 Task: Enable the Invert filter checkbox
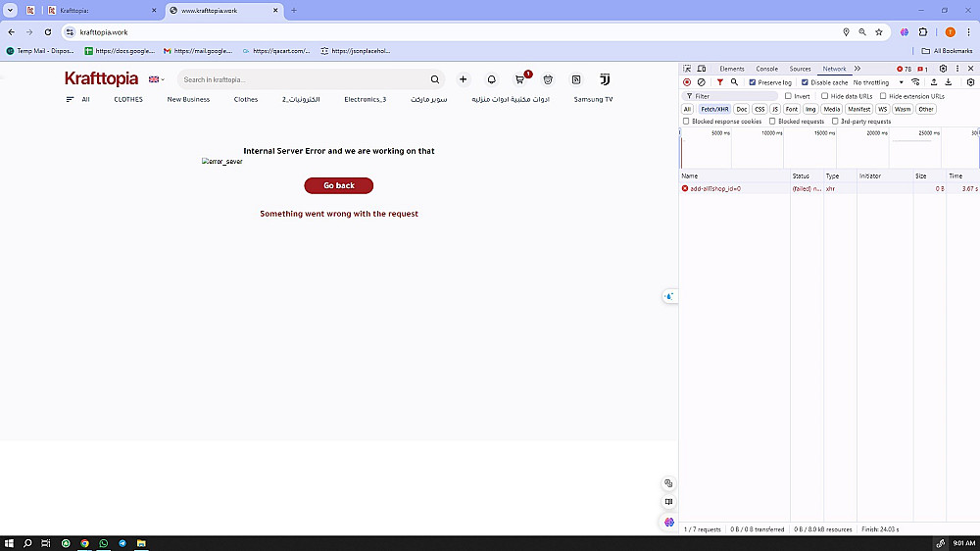(x=788, y=96)
